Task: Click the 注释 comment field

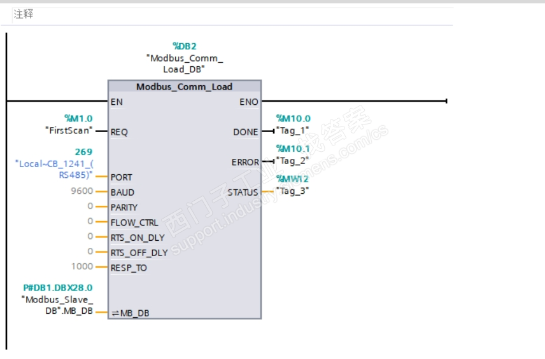Action: pos(232,15)
